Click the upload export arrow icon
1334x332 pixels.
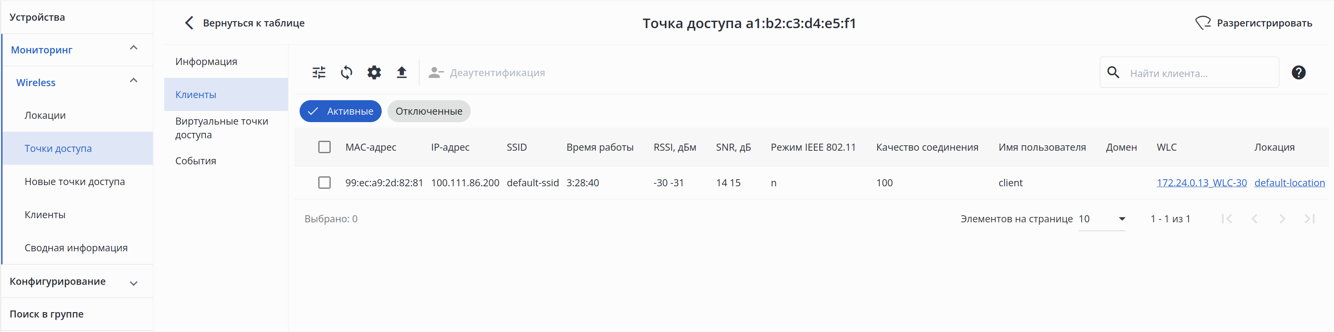pos(401,73)
